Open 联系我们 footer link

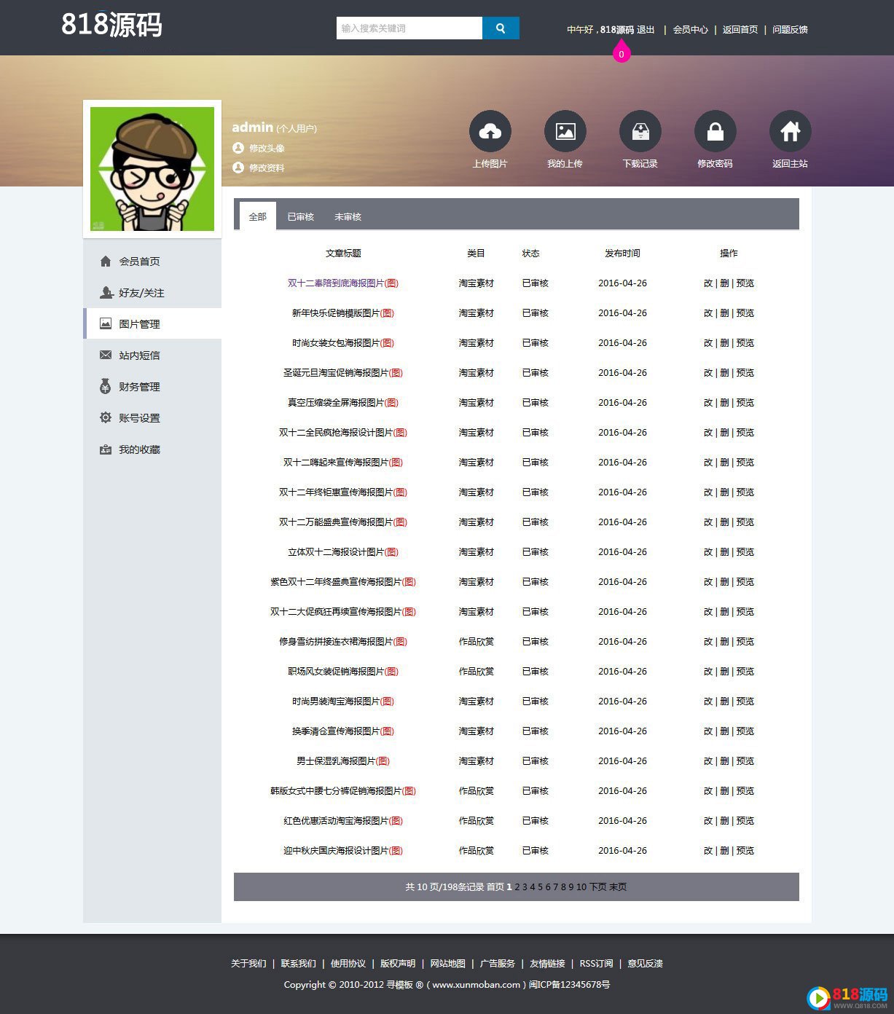tap(299, 963)
